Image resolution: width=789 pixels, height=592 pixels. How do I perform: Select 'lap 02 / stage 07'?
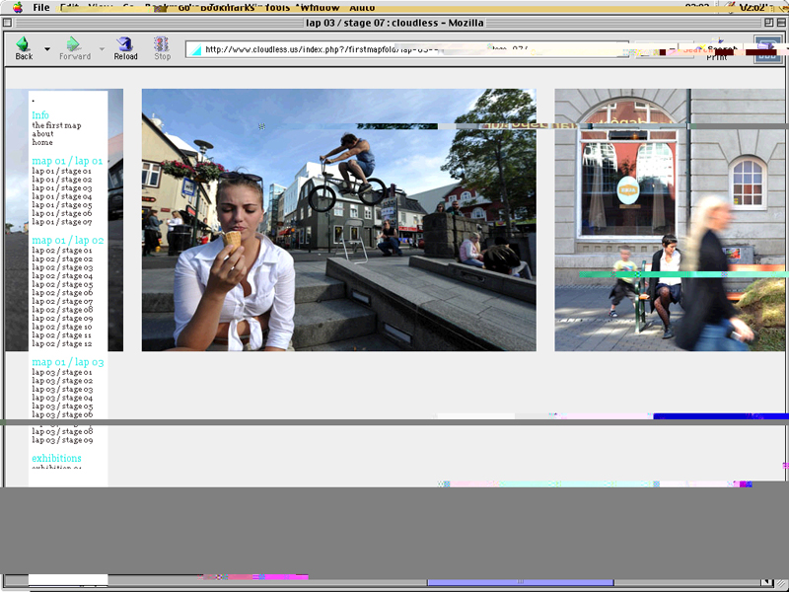click(62, 302)
